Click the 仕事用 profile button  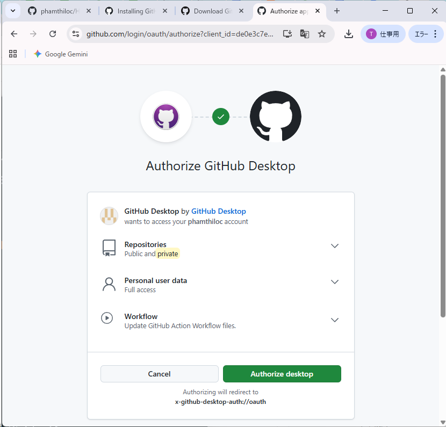coord(383,34)
